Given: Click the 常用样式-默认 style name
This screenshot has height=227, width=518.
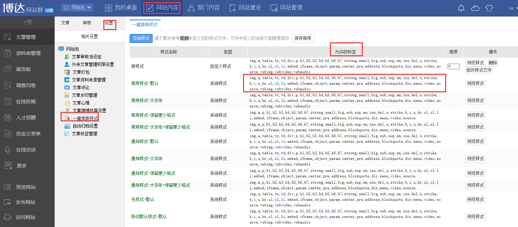Looking at the screenshot, I should pos(145,83).
